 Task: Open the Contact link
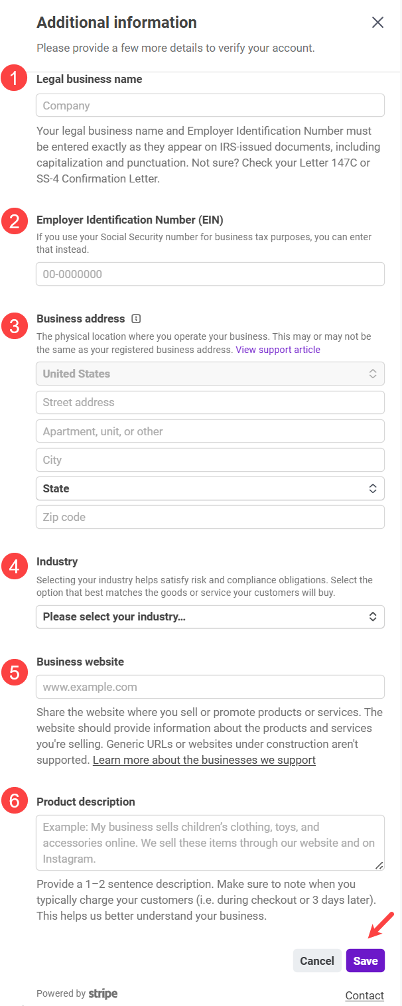click(364, 995)
